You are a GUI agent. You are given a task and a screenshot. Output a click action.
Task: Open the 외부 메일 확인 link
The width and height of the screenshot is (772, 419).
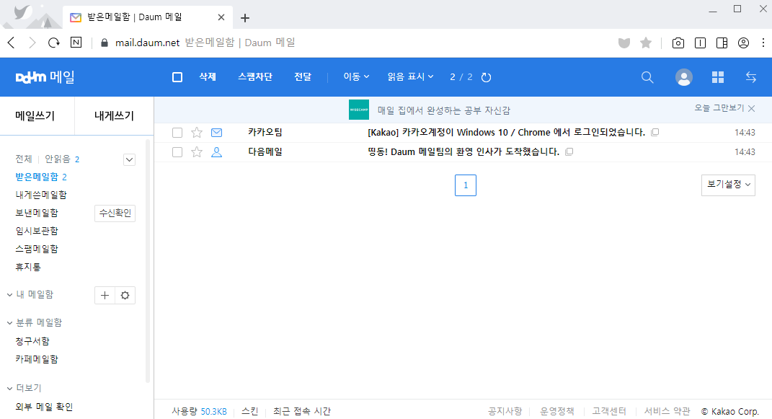point(44,407)
